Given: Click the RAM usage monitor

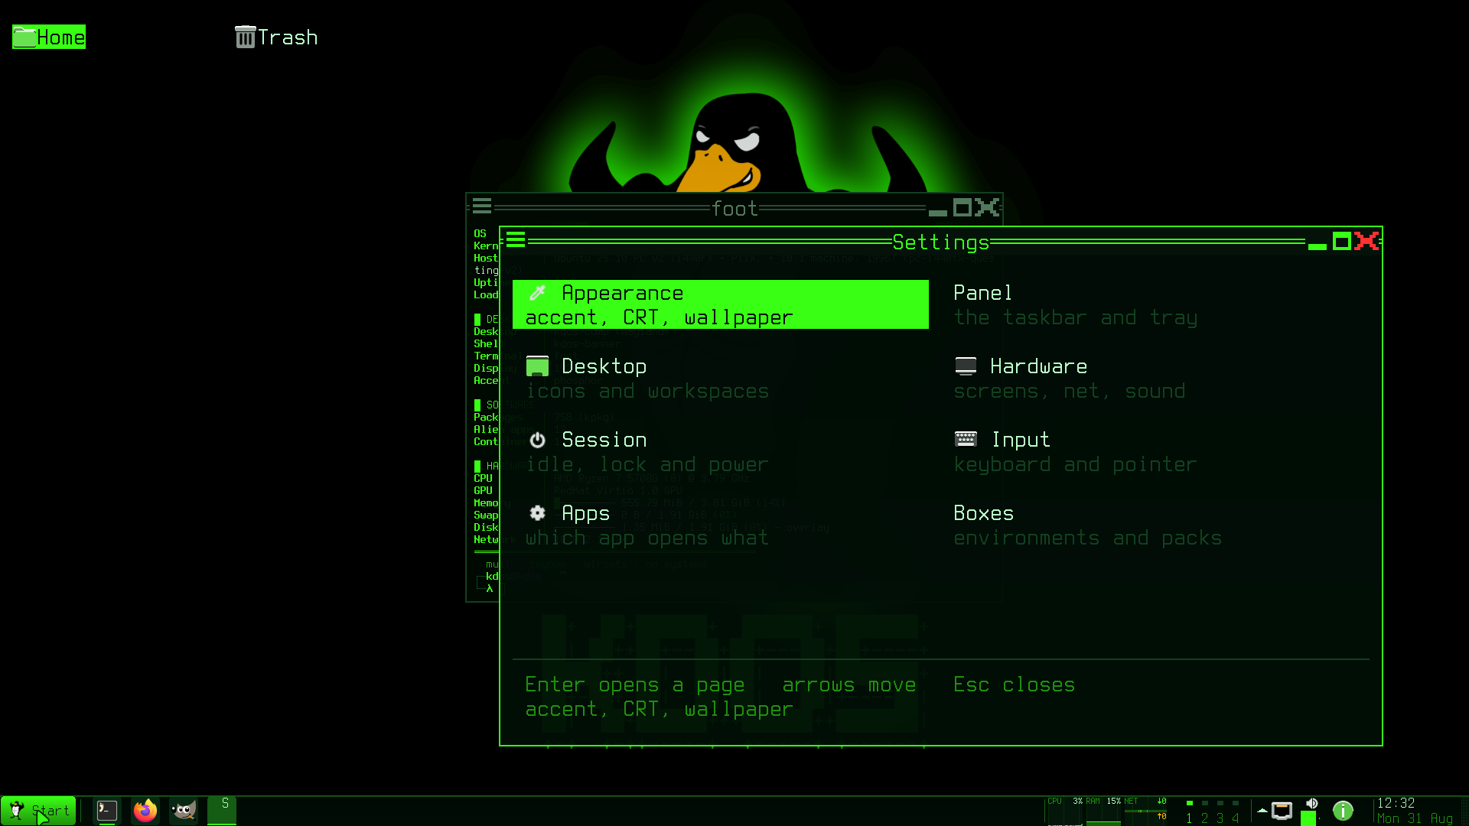Looking at the screenshot, I should point(1103,811).
